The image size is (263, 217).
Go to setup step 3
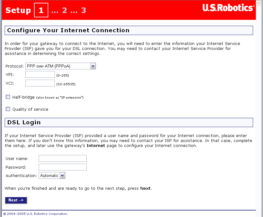point(84,10)
